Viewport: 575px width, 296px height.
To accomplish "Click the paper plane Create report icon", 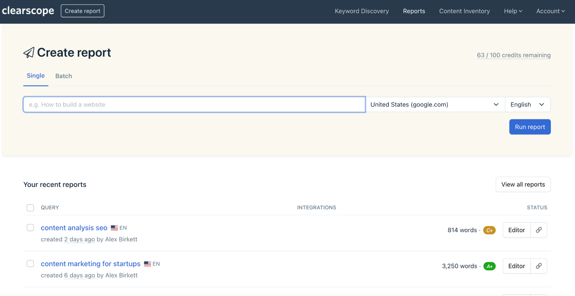I will pyautogui.click(x=29, y=52).
